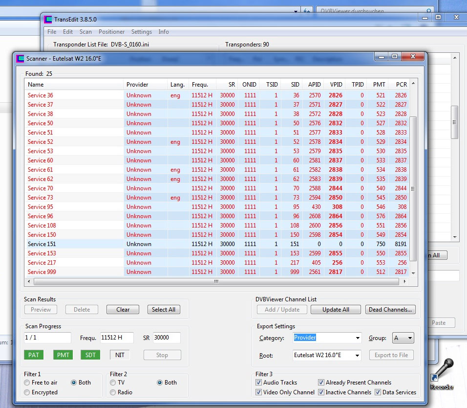The width and height of the screenshot is (467, 408).
Task: Click the Preview button
Action: [x=41, y=310]
